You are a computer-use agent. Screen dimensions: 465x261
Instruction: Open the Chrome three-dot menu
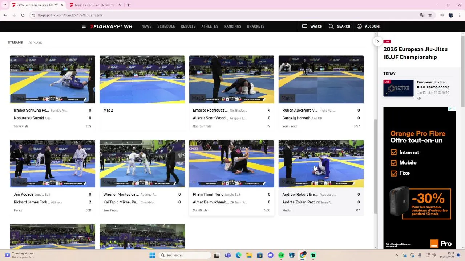[x=459, y=15]
